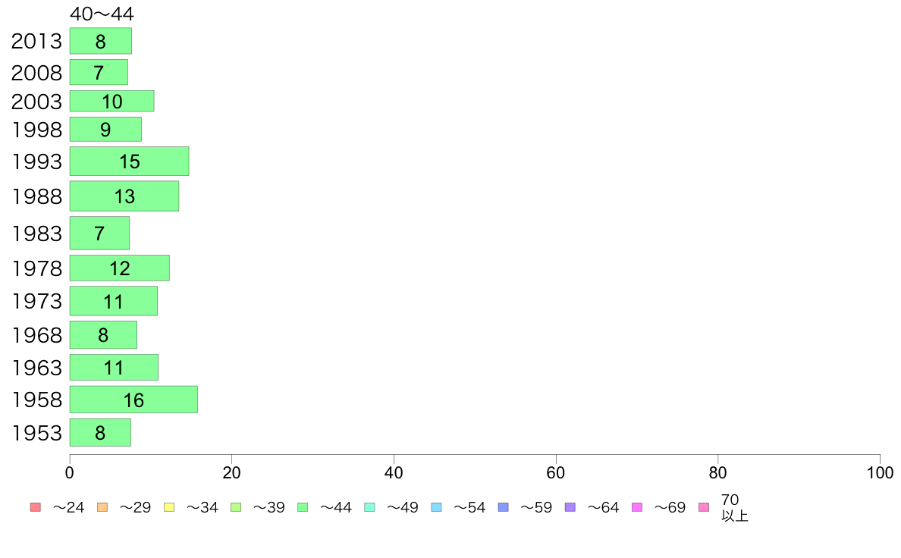Viewport: 901px width, 558px height.
Task: Click the ~54 light blue legend swatch
Action: point(436,507)
